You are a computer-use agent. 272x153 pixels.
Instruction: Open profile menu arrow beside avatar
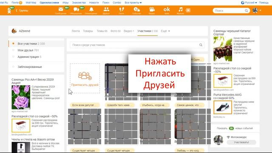[261, 11]
